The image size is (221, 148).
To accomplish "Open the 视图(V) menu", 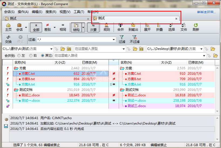I will pyautogui.click(x=65, y=12).
